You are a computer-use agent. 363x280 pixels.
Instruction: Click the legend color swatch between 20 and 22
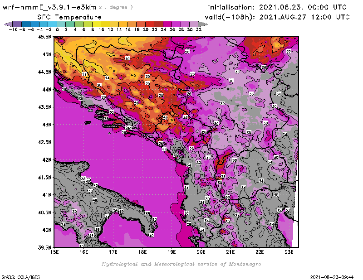(150, 24)
